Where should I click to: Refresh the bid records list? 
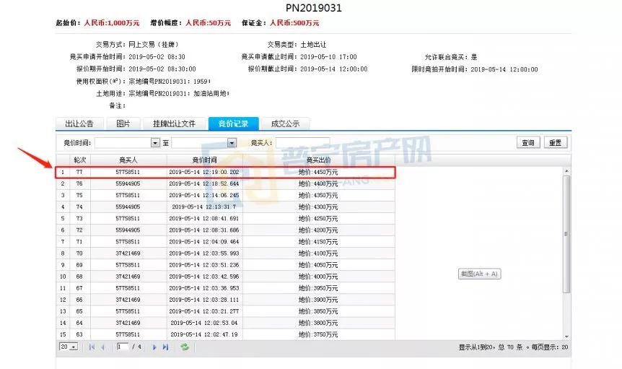pyautogui.click(x=185, y=347)
